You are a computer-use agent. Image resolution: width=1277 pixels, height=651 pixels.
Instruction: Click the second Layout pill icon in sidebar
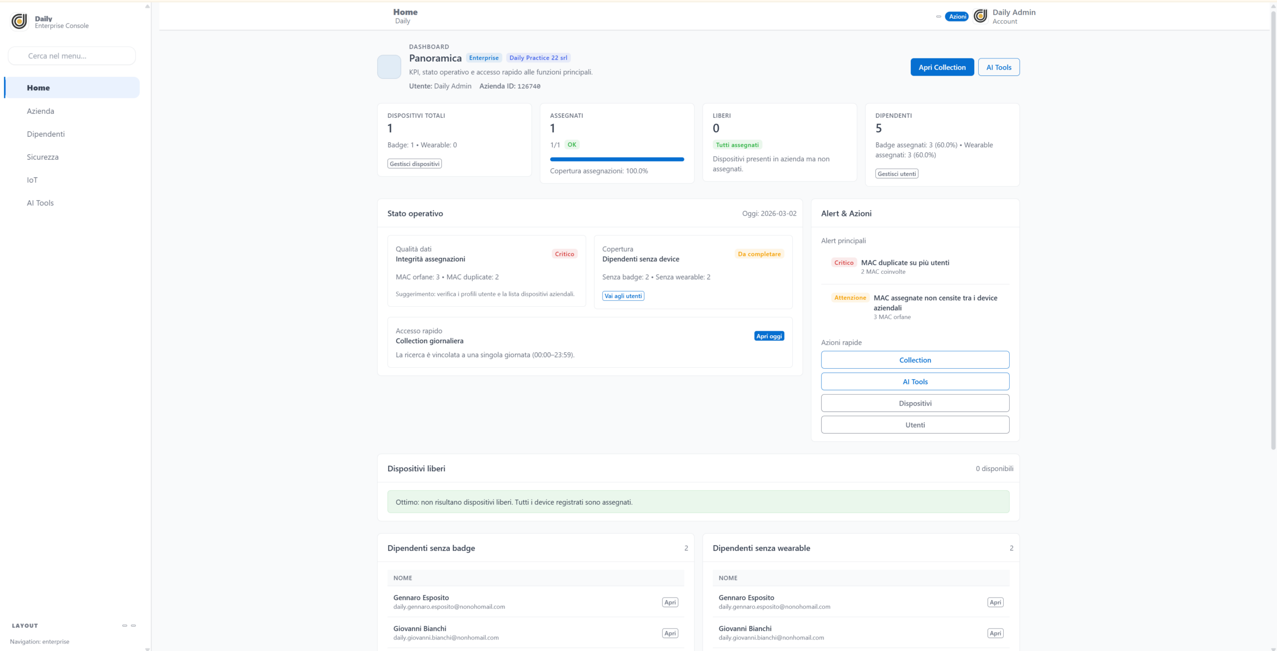point(133,625)
